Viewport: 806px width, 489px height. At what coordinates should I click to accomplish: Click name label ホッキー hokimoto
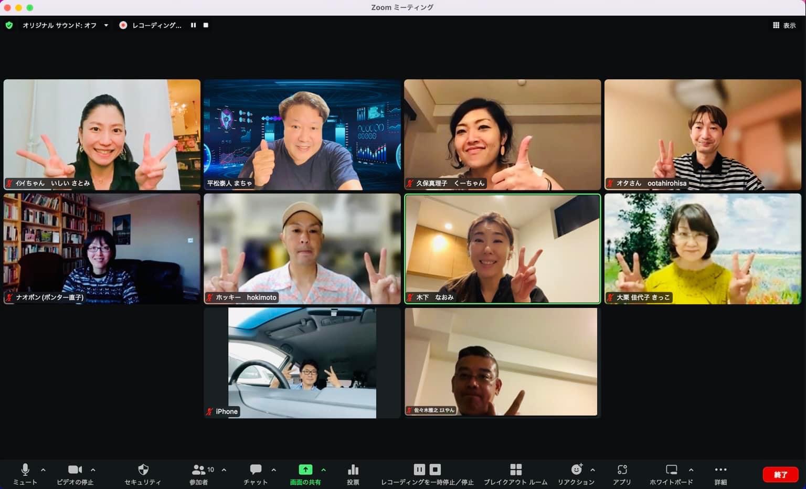(x=246, y=297)
